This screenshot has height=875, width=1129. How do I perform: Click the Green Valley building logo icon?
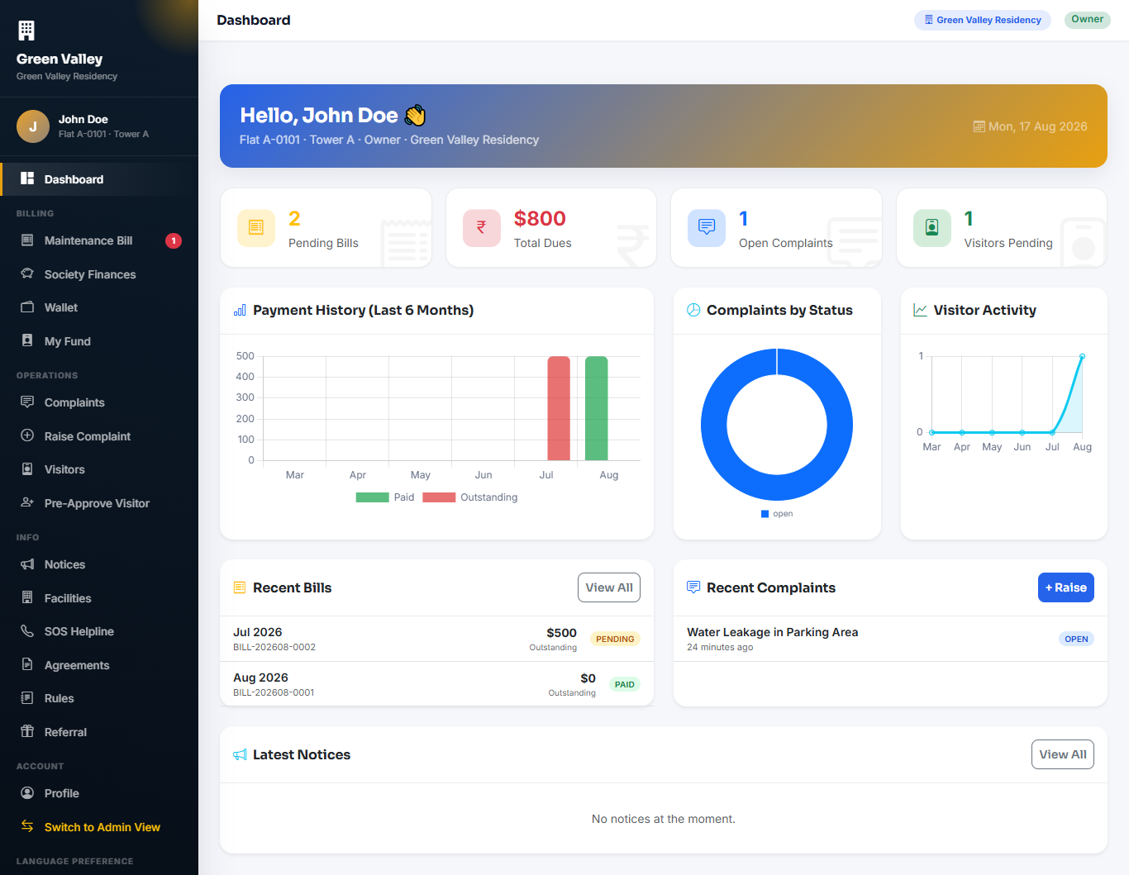(x=26, y=31)
